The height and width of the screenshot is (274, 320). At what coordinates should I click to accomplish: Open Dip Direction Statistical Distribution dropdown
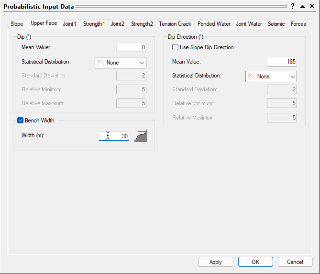271,77
